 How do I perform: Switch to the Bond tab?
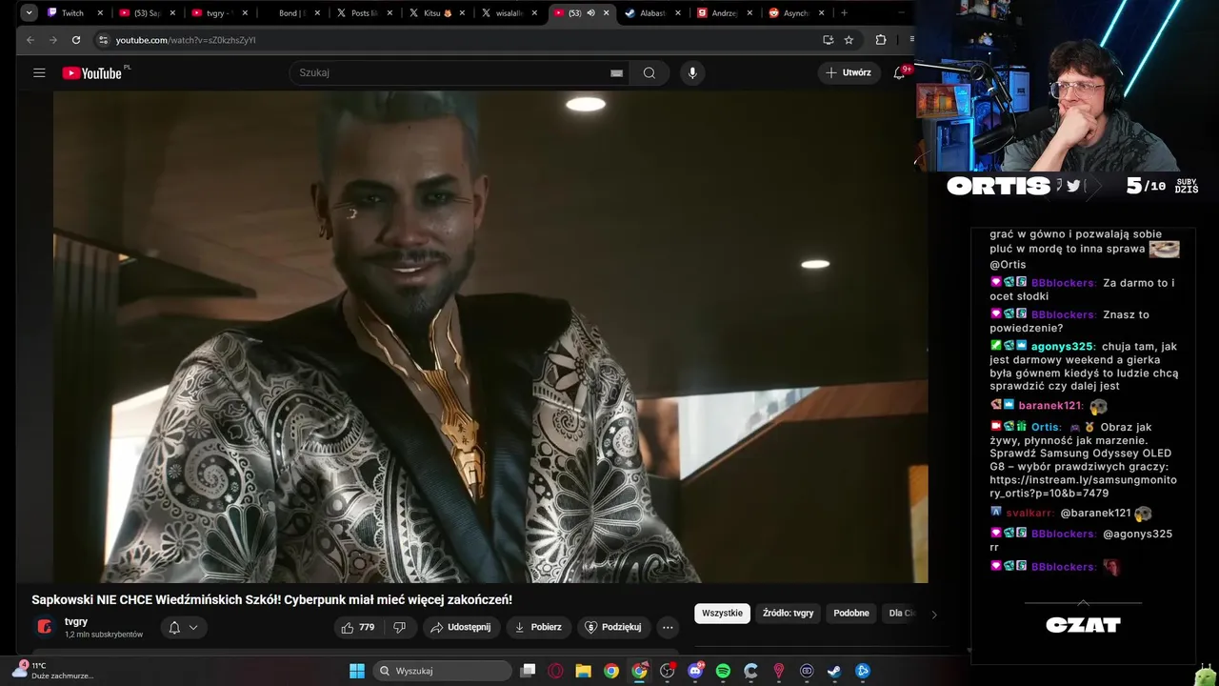(290, 13)
